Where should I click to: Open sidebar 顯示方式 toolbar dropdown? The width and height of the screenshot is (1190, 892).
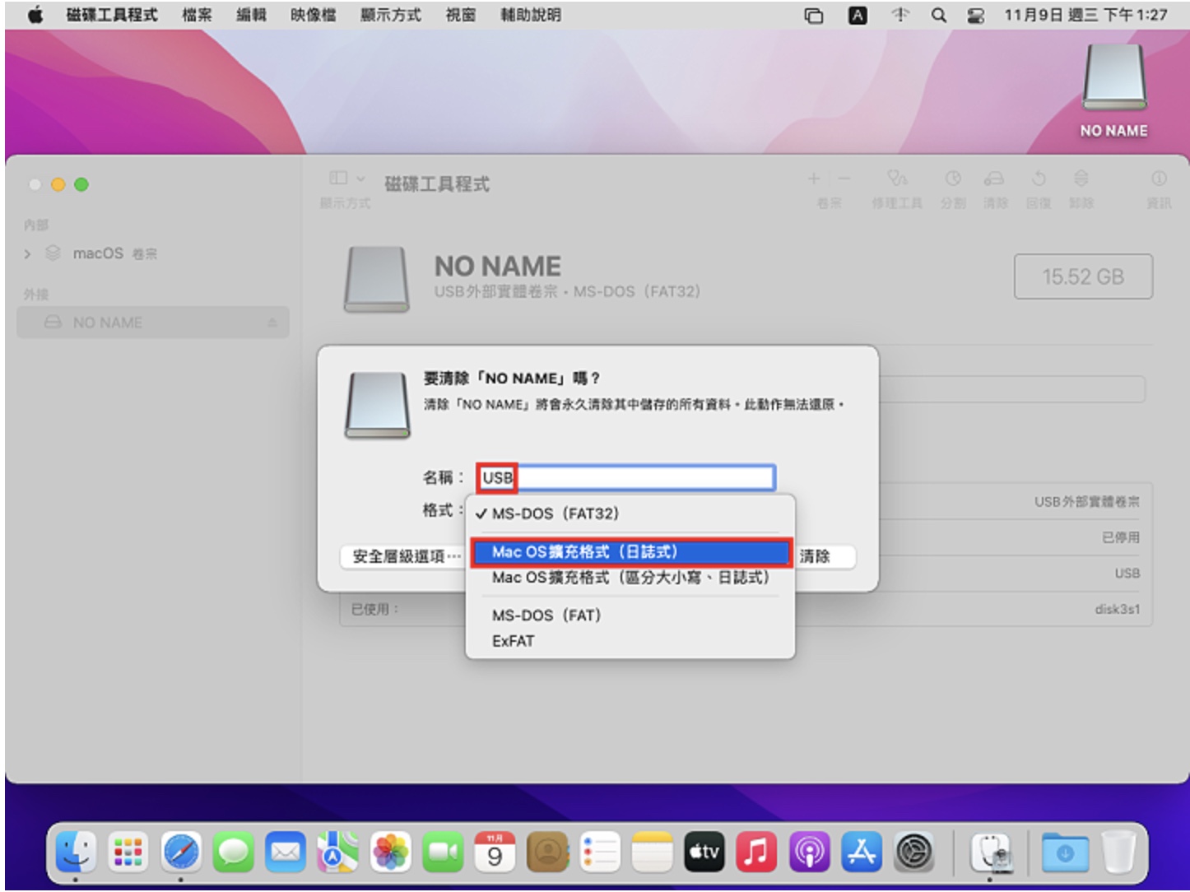(x=346, y=179)
